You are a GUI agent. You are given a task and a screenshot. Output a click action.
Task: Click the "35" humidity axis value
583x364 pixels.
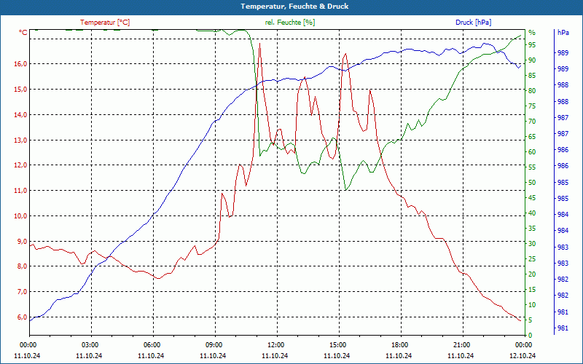[532, 229]
